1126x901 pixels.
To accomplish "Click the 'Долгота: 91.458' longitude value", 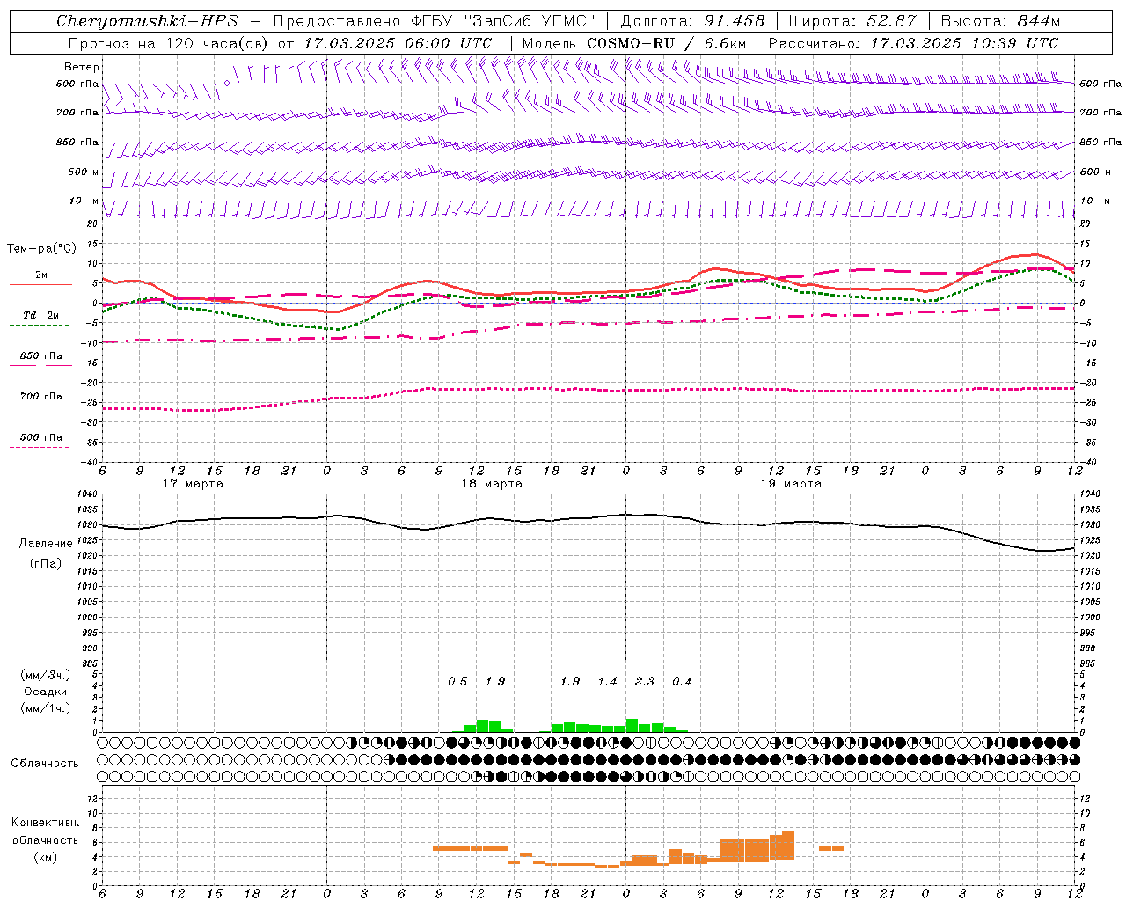I will point(693,21).
